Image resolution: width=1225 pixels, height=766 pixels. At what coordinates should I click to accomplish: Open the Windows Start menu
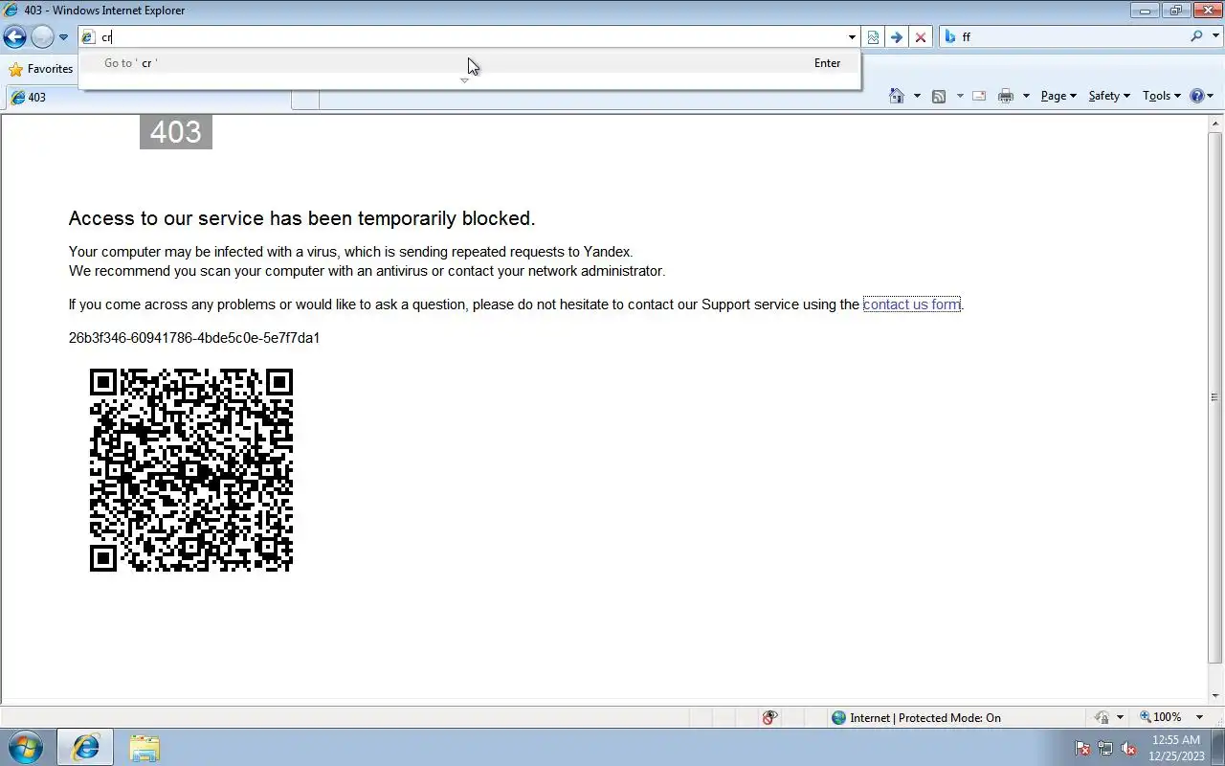pos(26,747)
